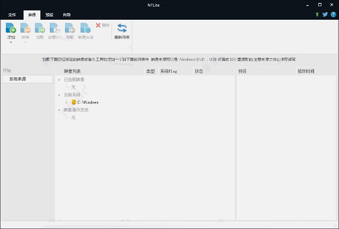This screenshot has height=229, width=339.
Task: Sort by the 映像列表 column header
Action: [100, 71]
